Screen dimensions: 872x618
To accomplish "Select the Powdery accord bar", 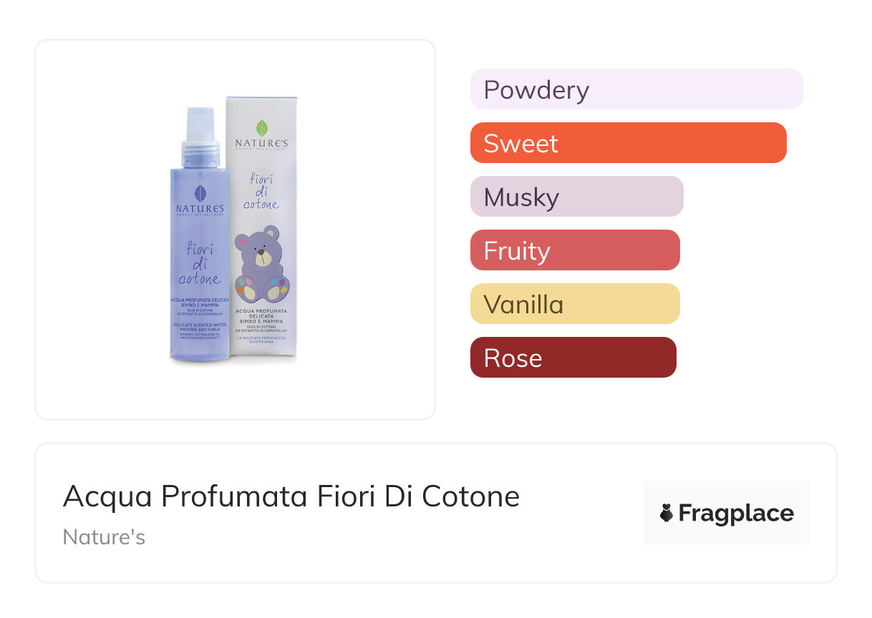I will (636, 89).
